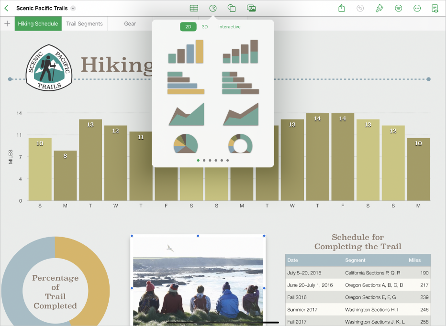Select the Oregon Sections A, B, C, D cell
447x327 pixels.
[x=374, y=285]
